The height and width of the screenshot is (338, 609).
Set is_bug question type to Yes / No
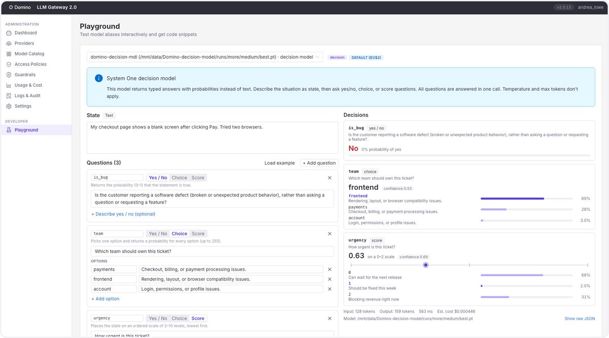pos(158,178)
